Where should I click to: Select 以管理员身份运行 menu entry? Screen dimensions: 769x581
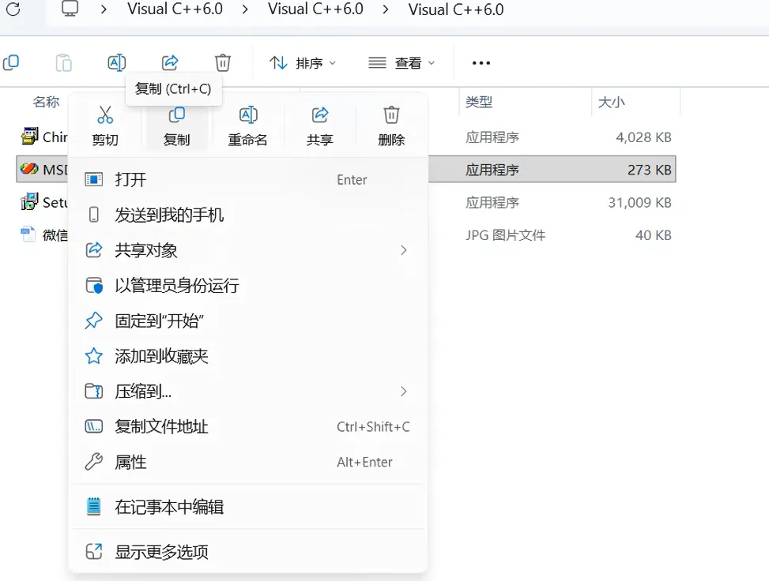click(248, 286)
